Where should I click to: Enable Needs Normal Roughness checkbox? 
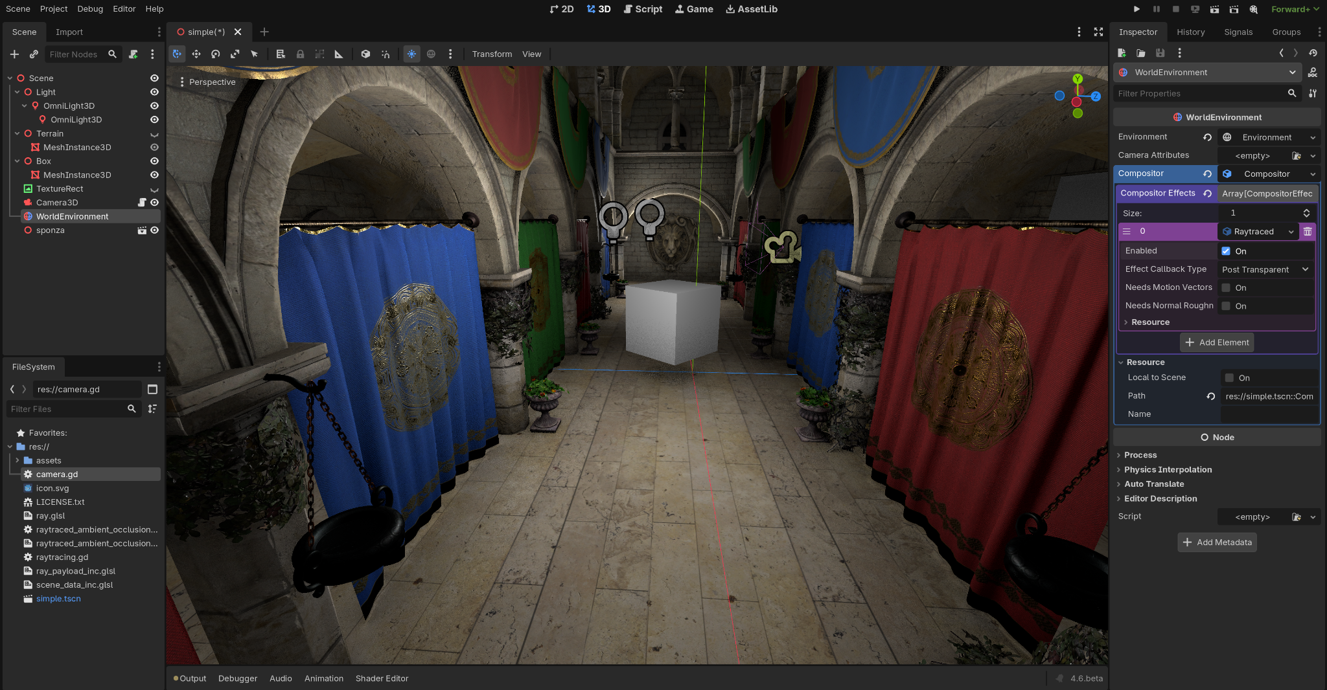1226,306
